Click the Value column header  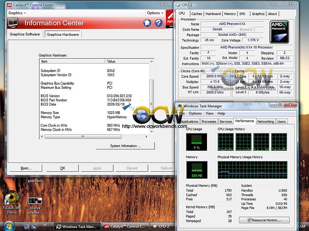pyautogui.click(x=127, y=61)
